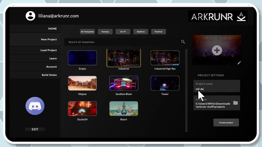Filter templates by Stadium
The width and height of the screenshot is (262, 147).
coord(141,32)
